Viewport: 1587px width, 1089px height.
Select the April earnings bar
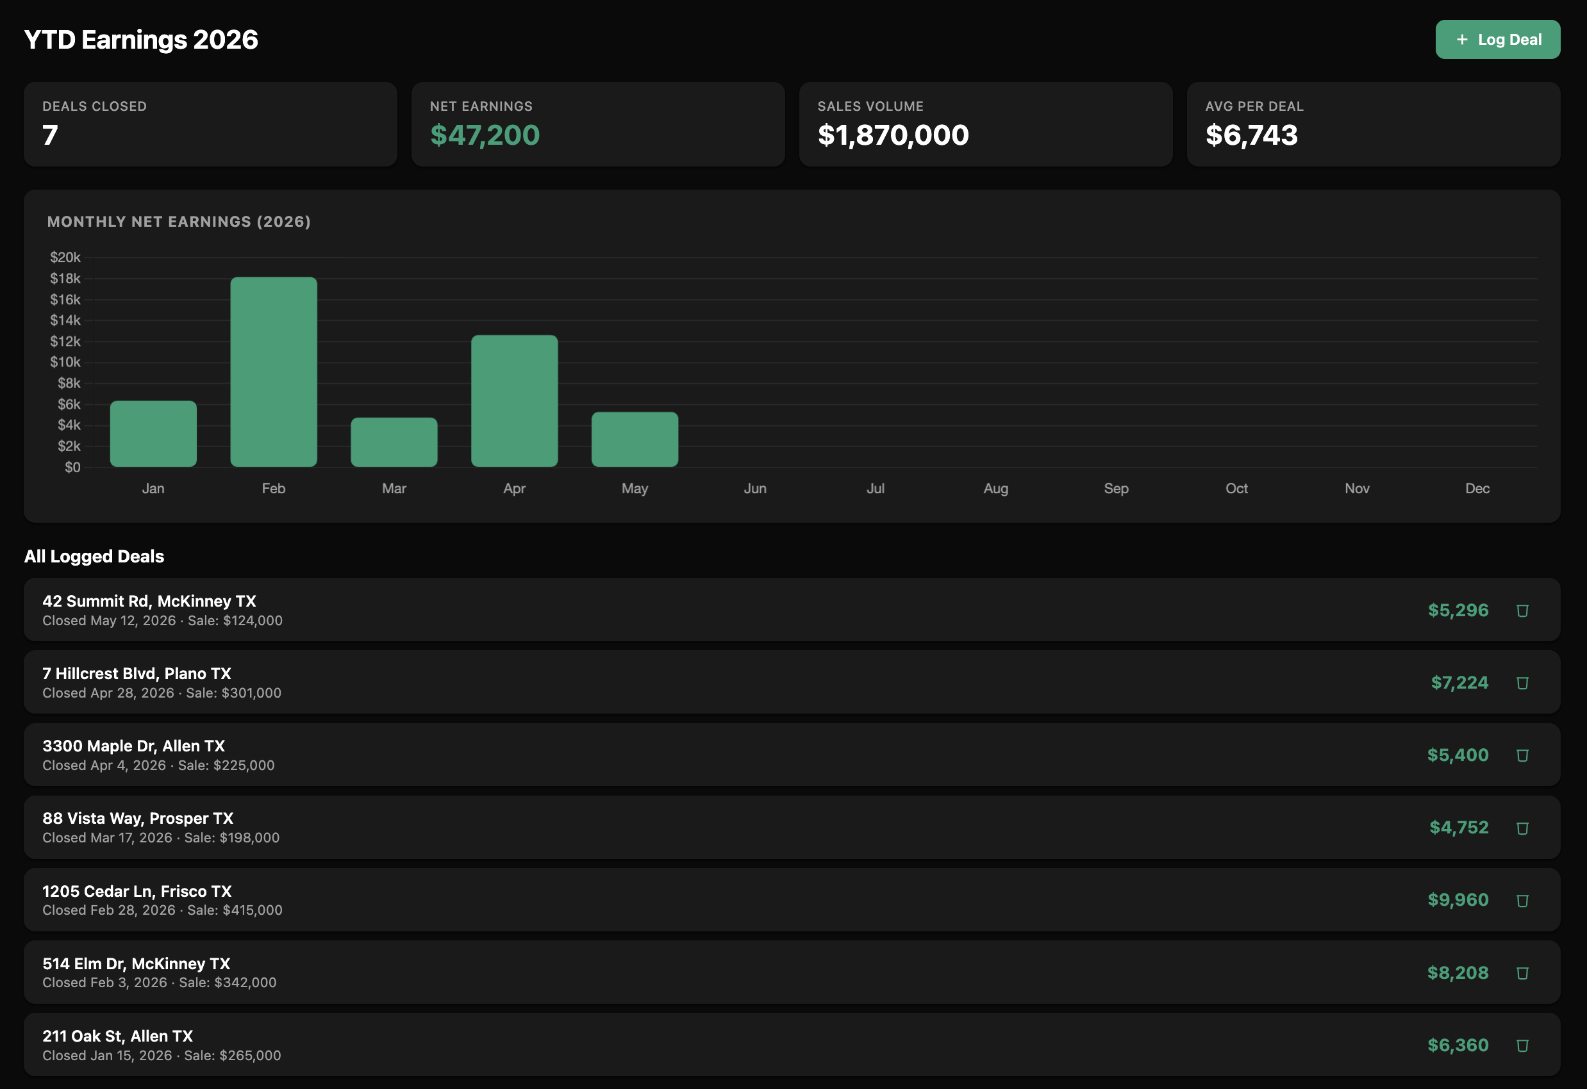pyautogui.click(x=514, y=401)
